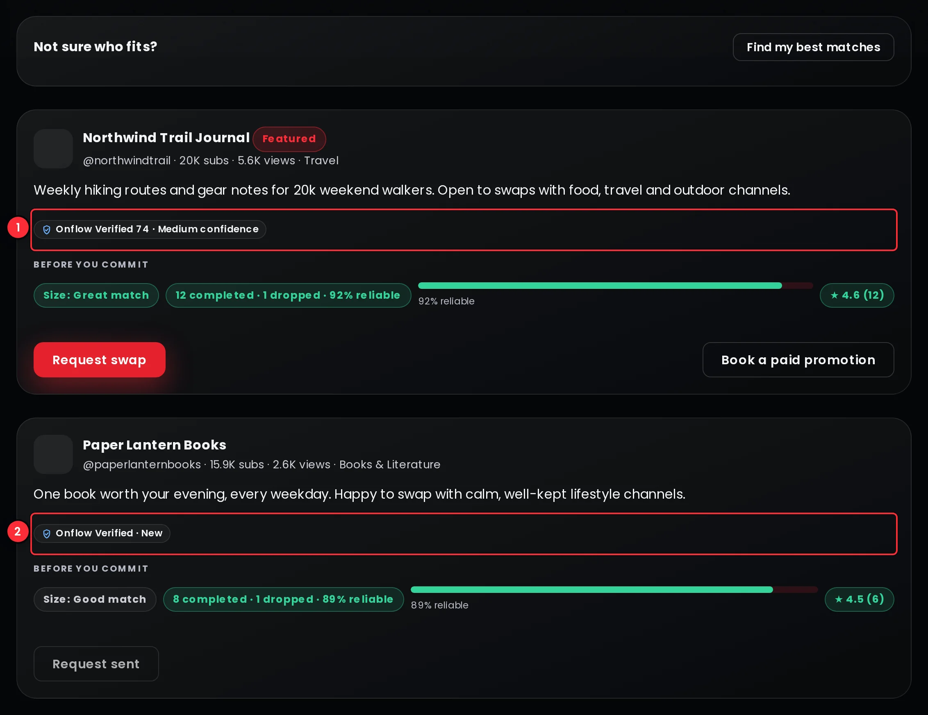Screen dimensions: 928x715
Task: Click the Not sure who fits? heading
Action: tap(95, 47)
